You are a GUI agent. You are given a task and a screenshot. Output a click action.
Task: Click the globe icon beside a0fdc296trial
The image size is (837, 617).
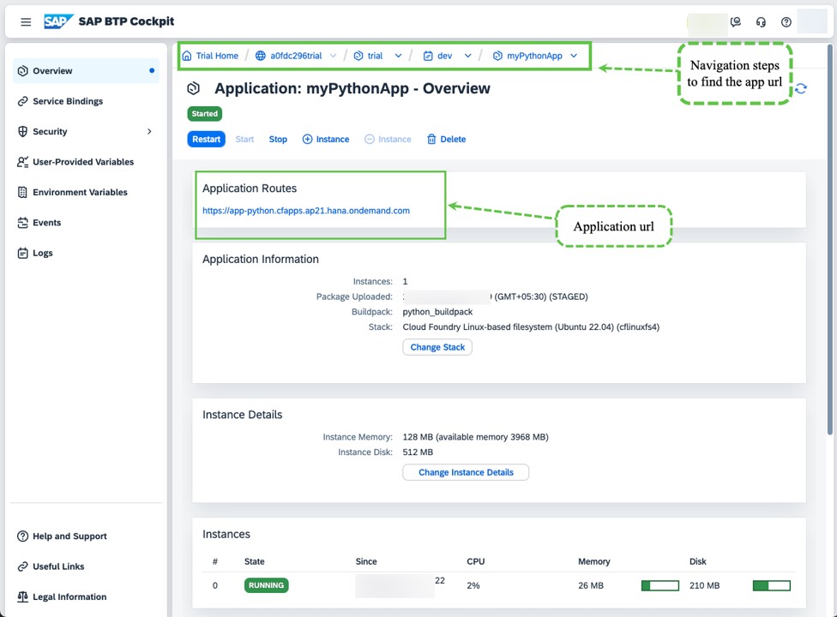[260, 55]
